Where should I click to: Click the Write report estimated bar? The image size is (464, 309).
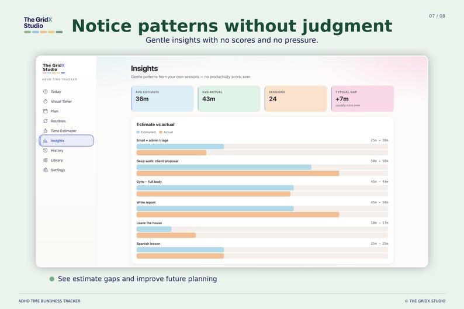(x=215, y=209)
